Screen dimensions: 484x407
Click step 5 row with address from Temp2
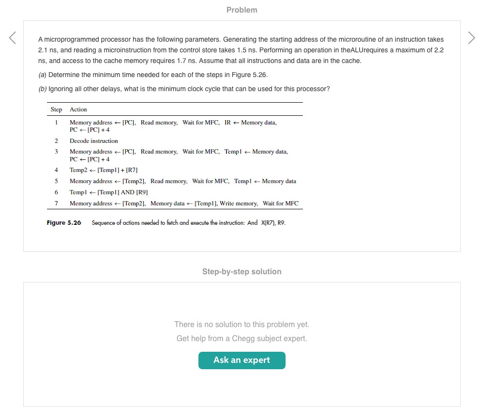pyautogui.click(x=182, y=181)
